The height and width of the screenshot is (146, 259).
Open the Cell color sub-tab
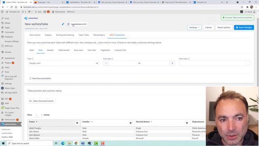[x=92, y=50]
